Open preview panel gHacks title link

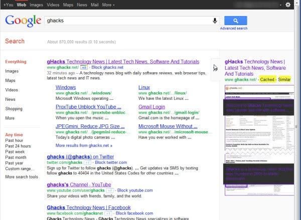255,68
